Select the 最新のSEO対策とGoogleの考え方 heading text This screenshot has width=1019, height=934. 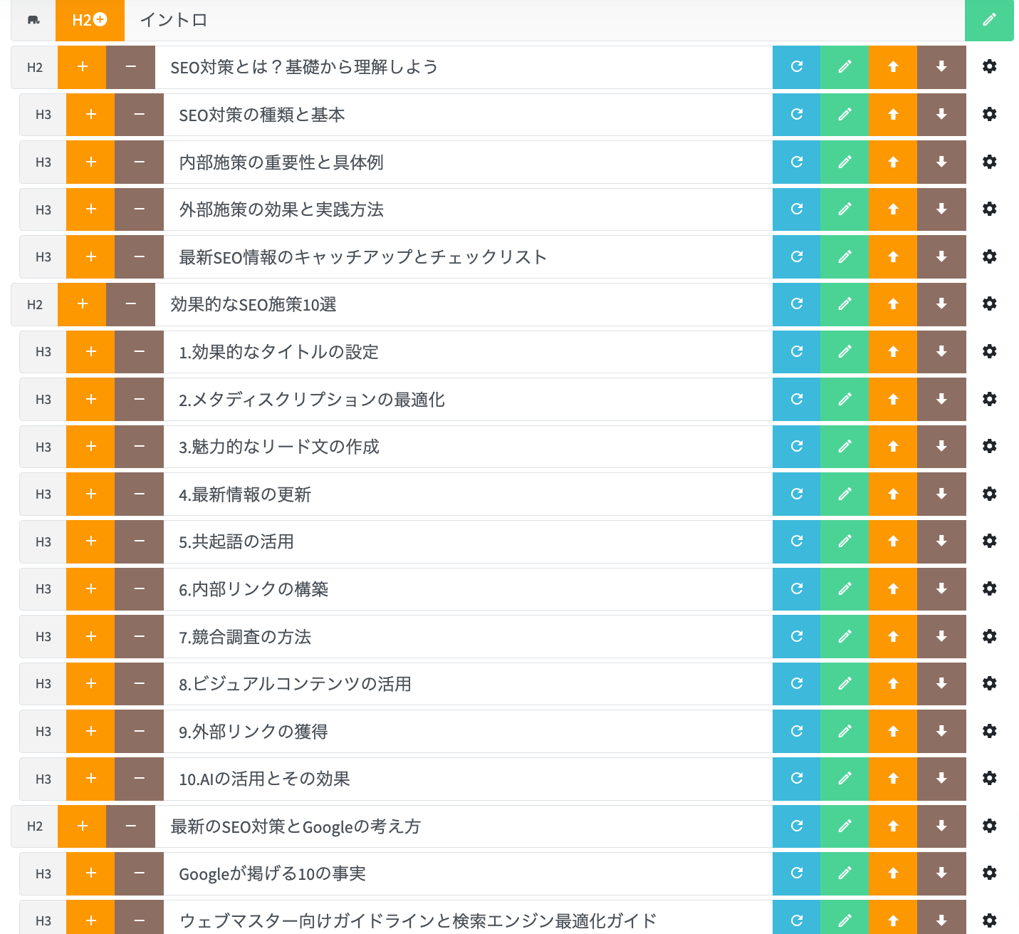pyautogui.click(x=296, y=826)
